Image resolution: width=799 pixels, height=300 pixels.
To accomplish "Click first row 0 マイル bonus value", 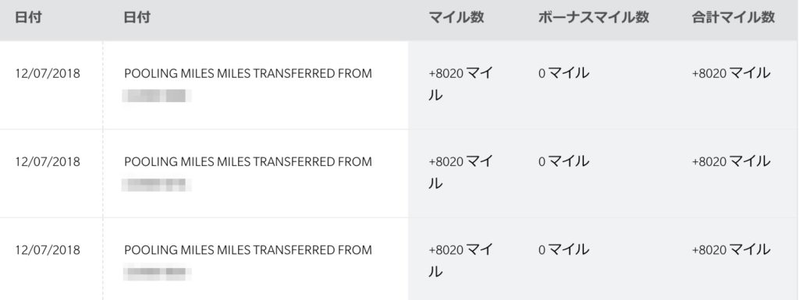I will point(563,74).
